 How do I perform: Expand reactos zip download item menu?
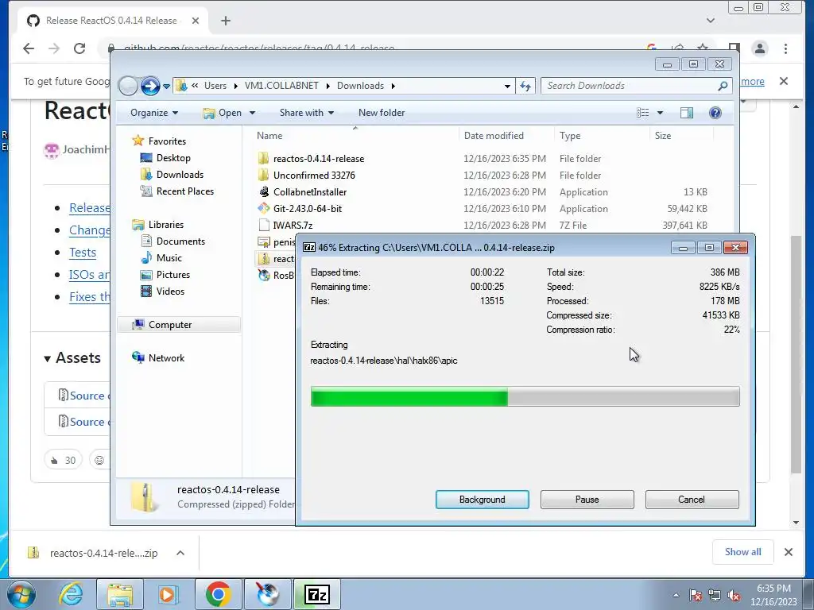pos(180,553)
